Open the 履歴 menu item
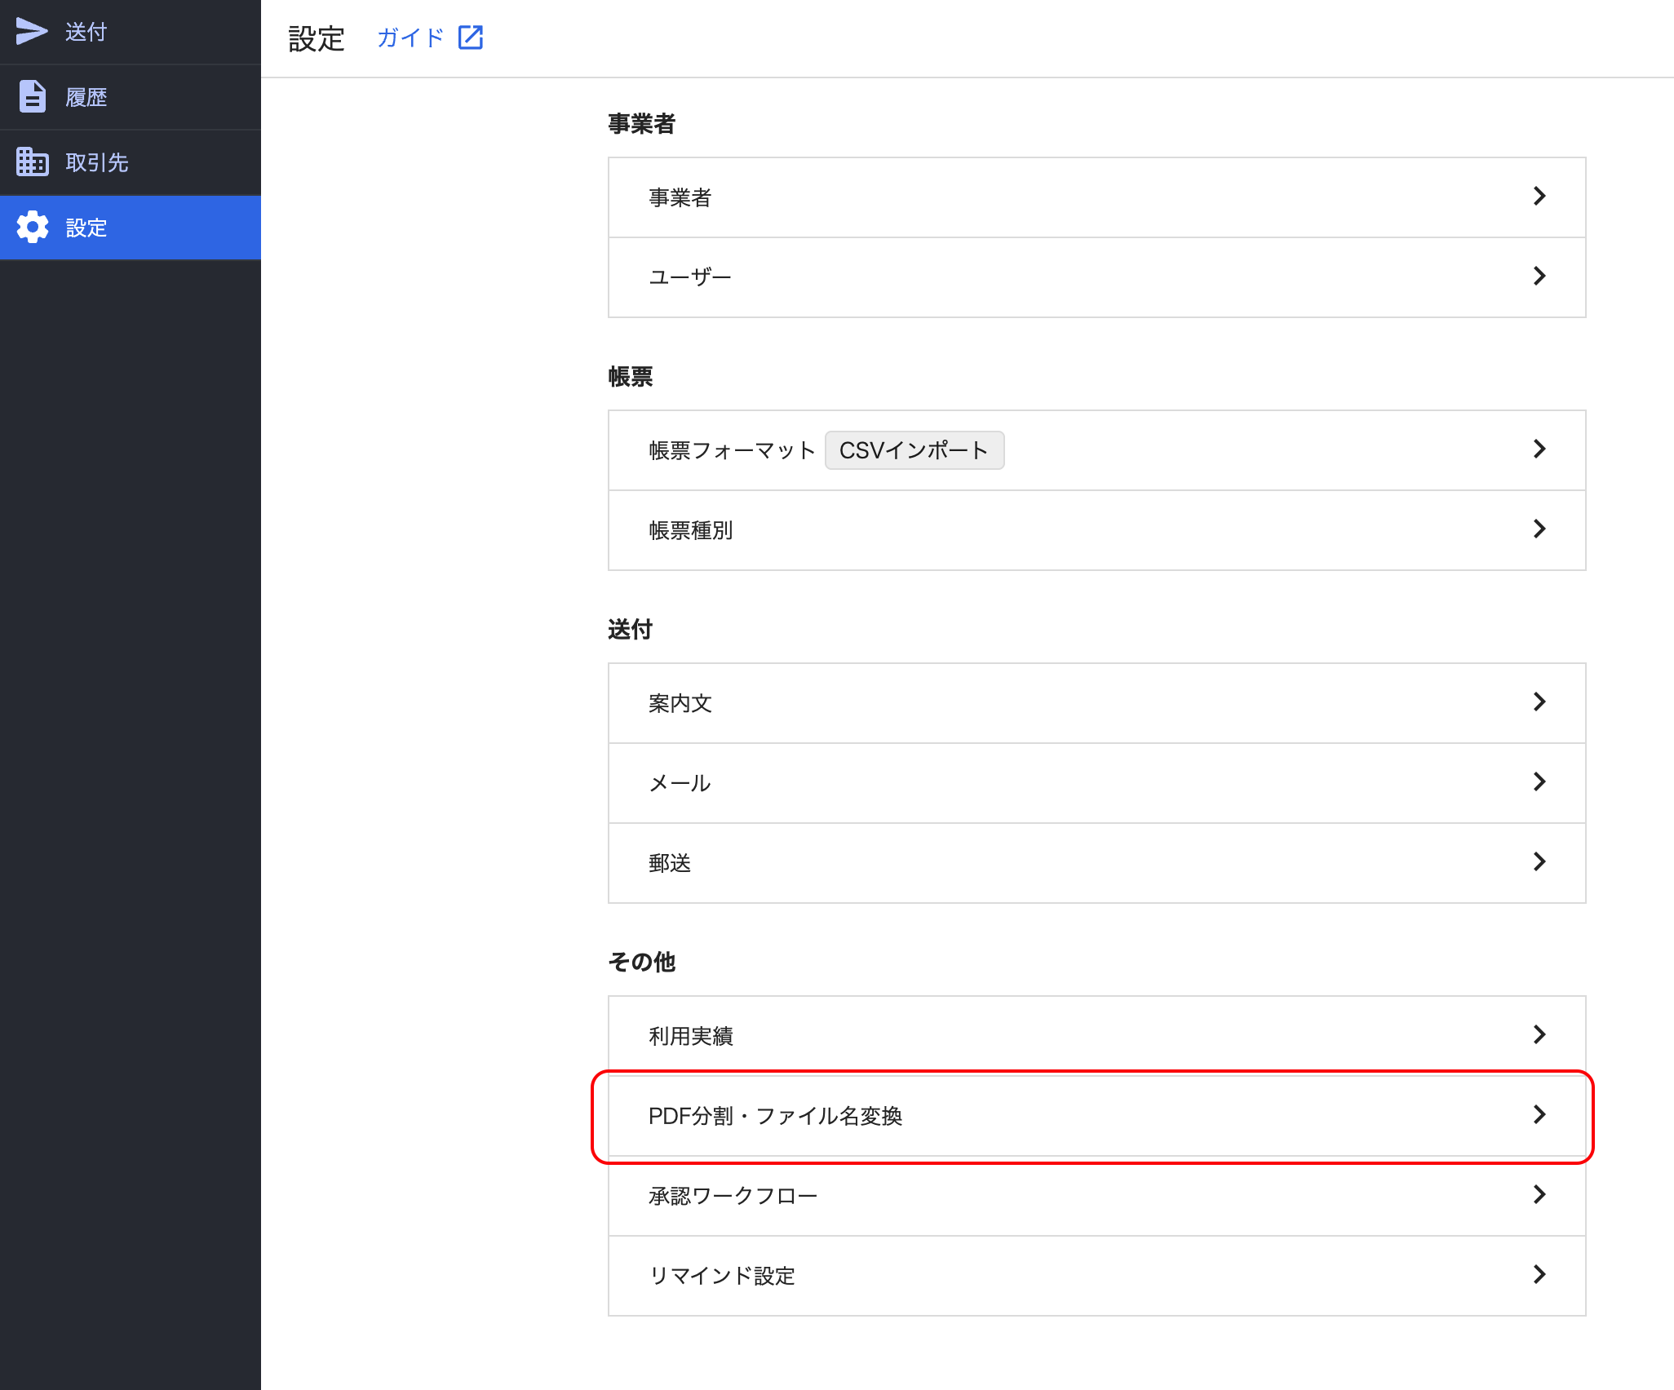This screenshot has width=1674, height=1390. coord(86,97)
